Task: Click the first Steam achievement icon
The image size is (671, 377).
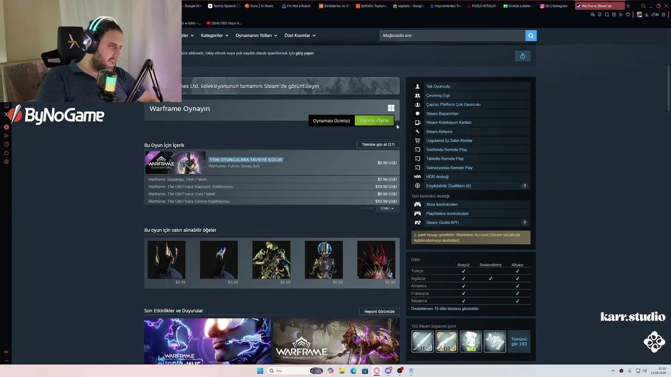Action: pyautogui.click(x=423, y=341)
